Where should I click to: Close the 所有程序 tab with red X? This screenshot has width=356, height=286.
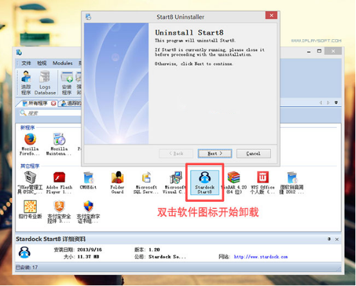[53, 103]
